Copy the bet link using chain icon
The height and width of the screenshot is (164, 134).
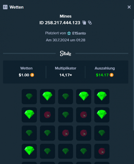click(x=90, y=23)
